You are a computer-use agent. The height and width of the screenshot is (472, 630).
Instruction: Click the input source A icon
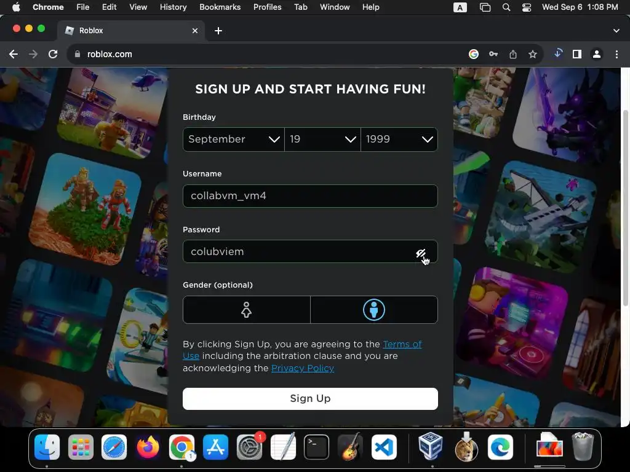(x=460, y=7)
